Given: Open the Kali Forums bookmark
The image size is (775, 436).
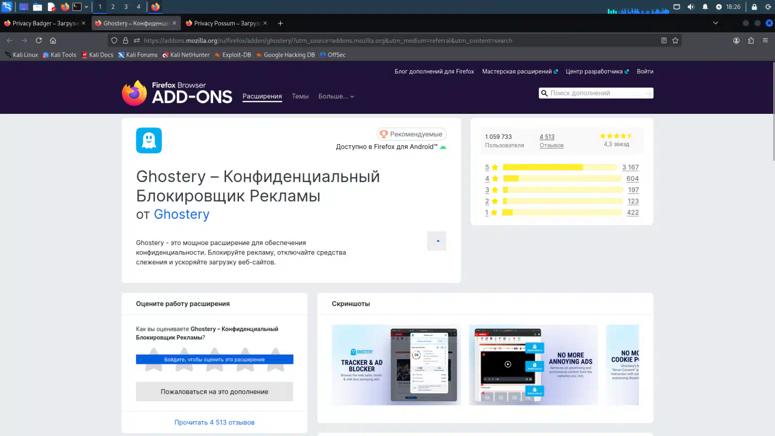Looking at the screenshot, I should pyautogui.click(x=138, y=55).
